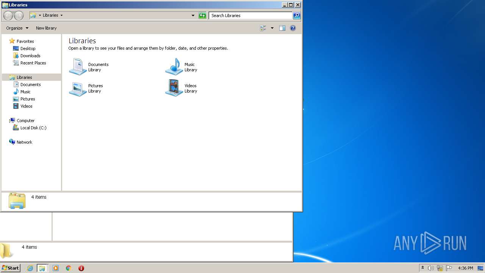Refresh the Libraries address bar
The height and width of the screenshot is (273, 485).
click(x=202, y=16)
